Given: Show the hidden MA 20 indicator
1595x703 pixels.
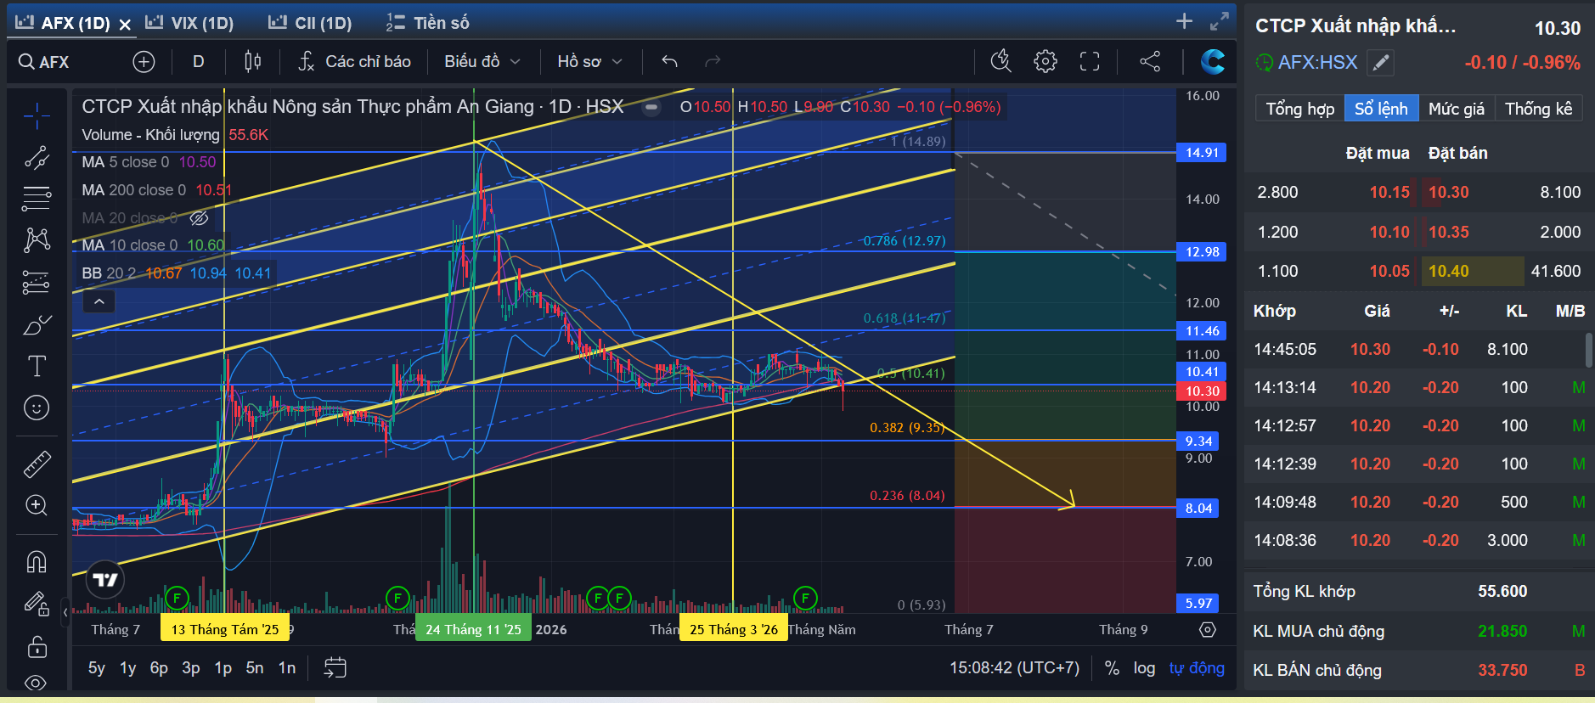Looking at the screenshot, I should point(199,218).
